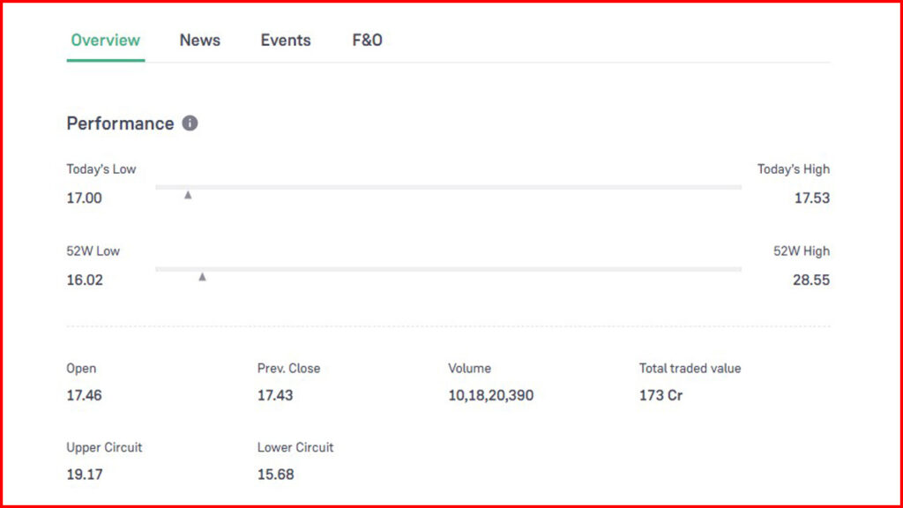Select the Prev. Close value 17.43
Viewport: 903px width, 508px height.
275,395
